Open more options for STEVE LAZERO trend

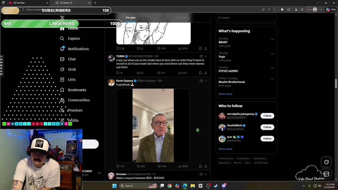(273, 68)
